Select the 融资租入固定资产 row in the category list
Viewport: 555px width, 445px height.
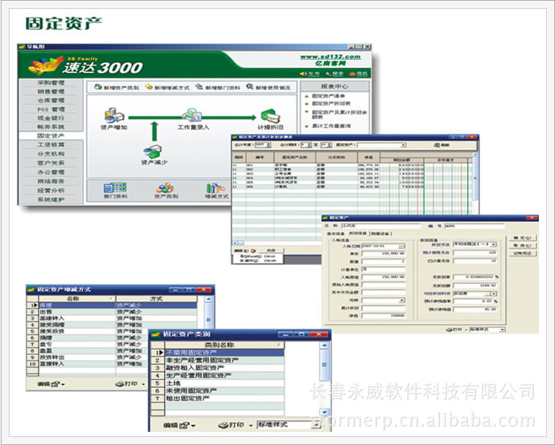[224, 368]
